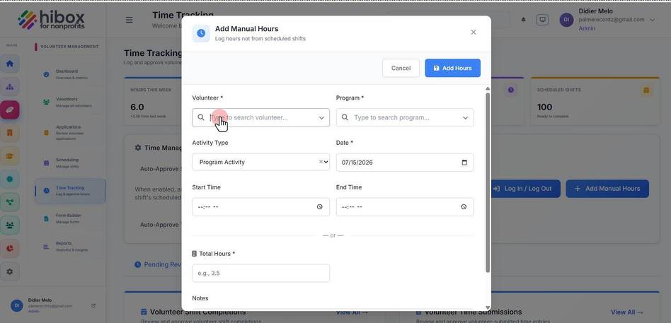Click the background Add Manual Hours button
Screen dimensions: 671x323
click(x=607, y=189)
